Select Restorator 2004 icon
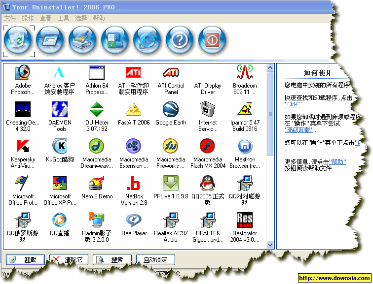 coord(245,220)
